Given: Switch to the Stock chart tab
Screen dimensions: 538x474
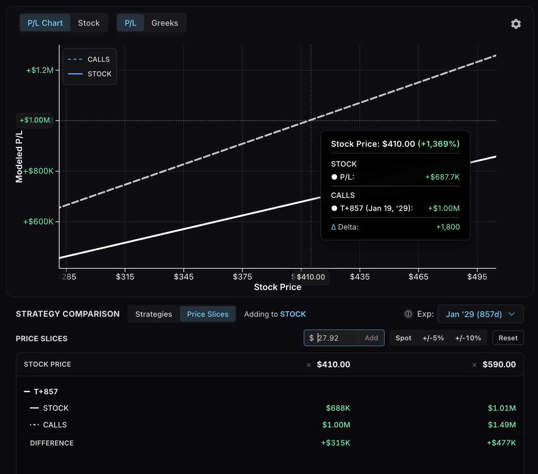Looking at the screenshot, I should tap(89, 23).
